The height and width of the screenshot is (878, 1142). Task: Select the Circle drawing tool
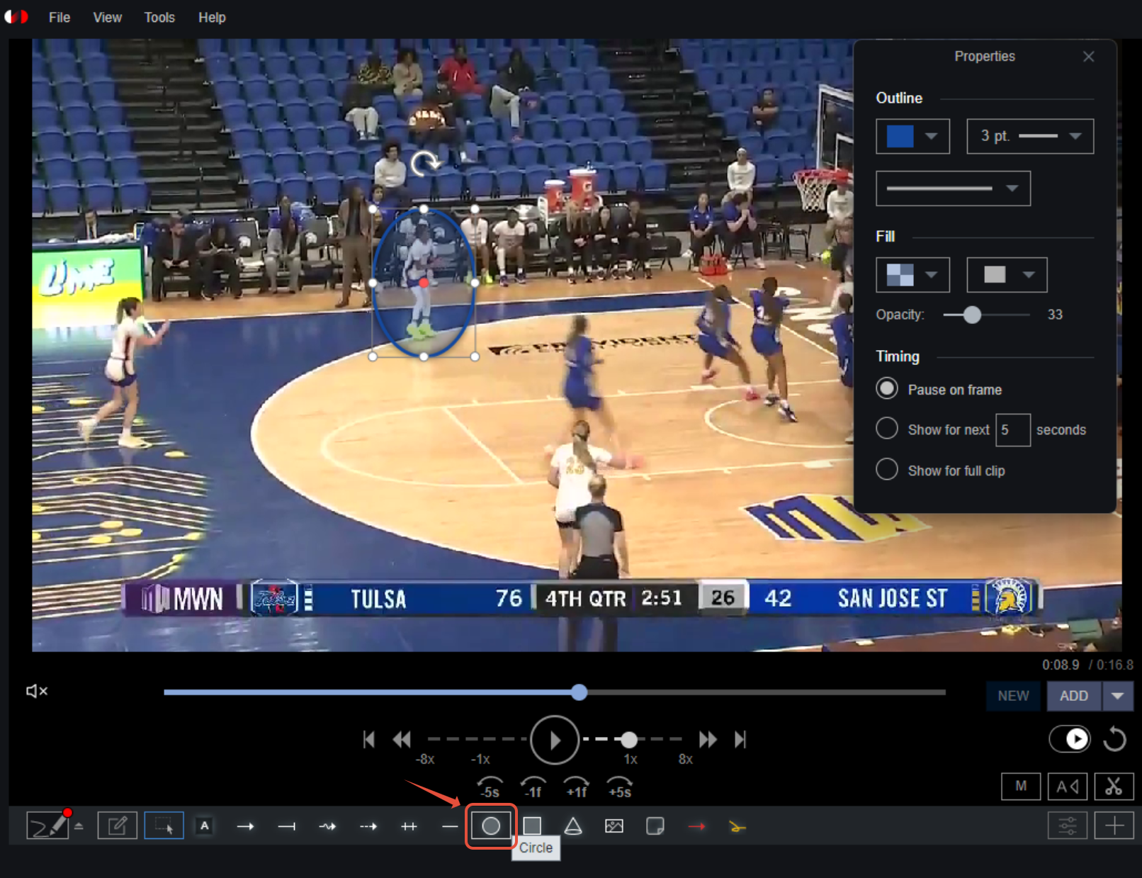point(491,826)
